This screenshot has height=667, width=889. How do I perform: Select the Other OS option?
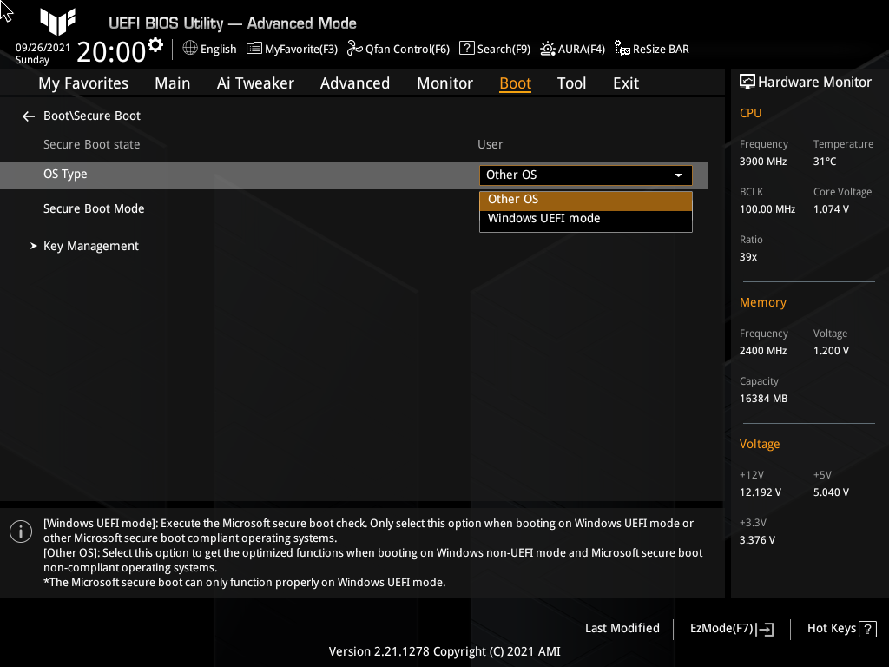[513, 199]
